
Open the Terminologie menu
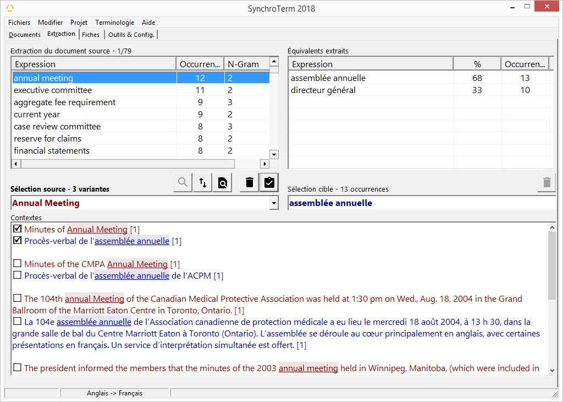click(x=114, y=23)
